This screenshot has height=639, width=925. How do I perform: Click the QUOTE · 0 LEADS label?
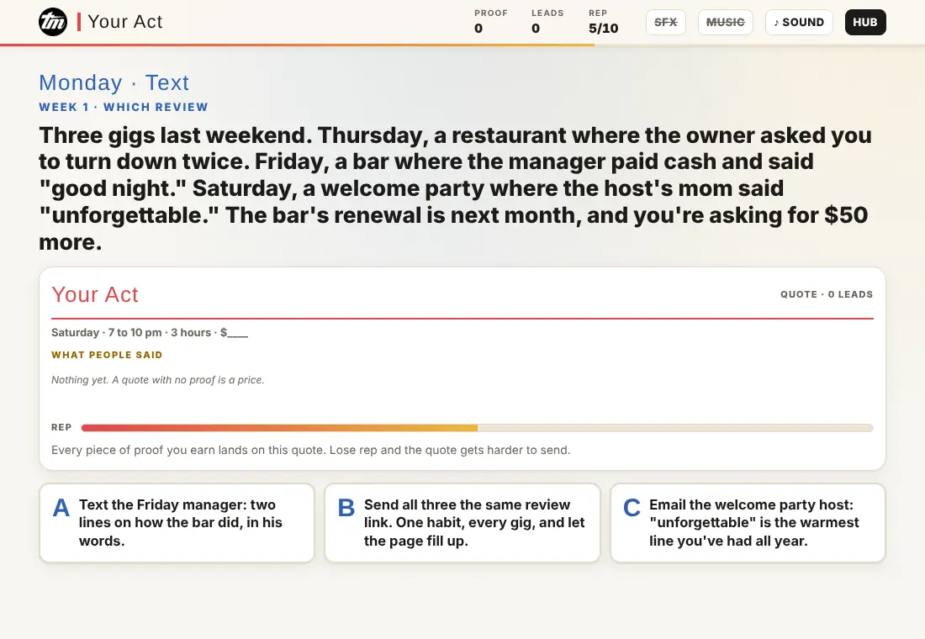(827, 294)
